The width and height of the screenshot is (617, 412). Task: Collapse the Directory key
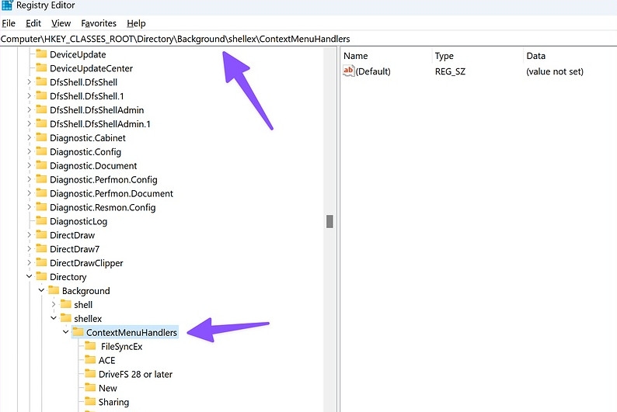[x=29, y=276]
